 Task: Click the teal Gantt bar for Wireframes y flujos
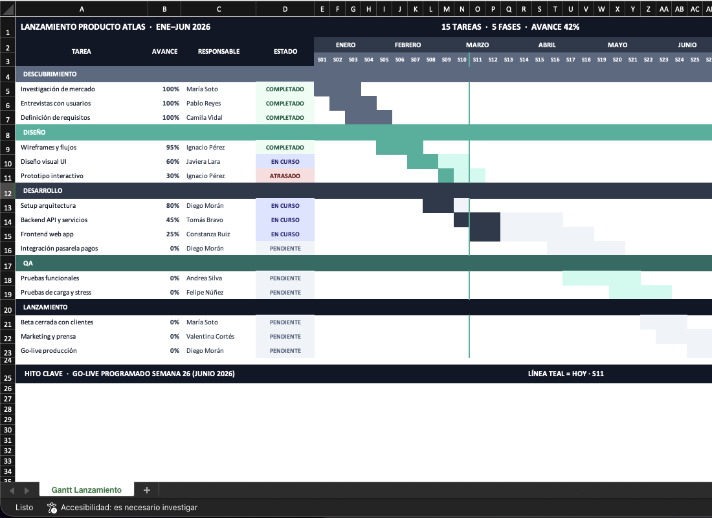pyautogui.click(x=399, y=147)
